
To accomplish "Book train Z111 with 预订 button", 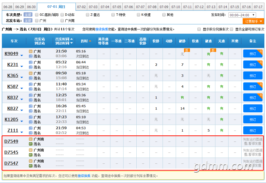I will coord(253,131).
